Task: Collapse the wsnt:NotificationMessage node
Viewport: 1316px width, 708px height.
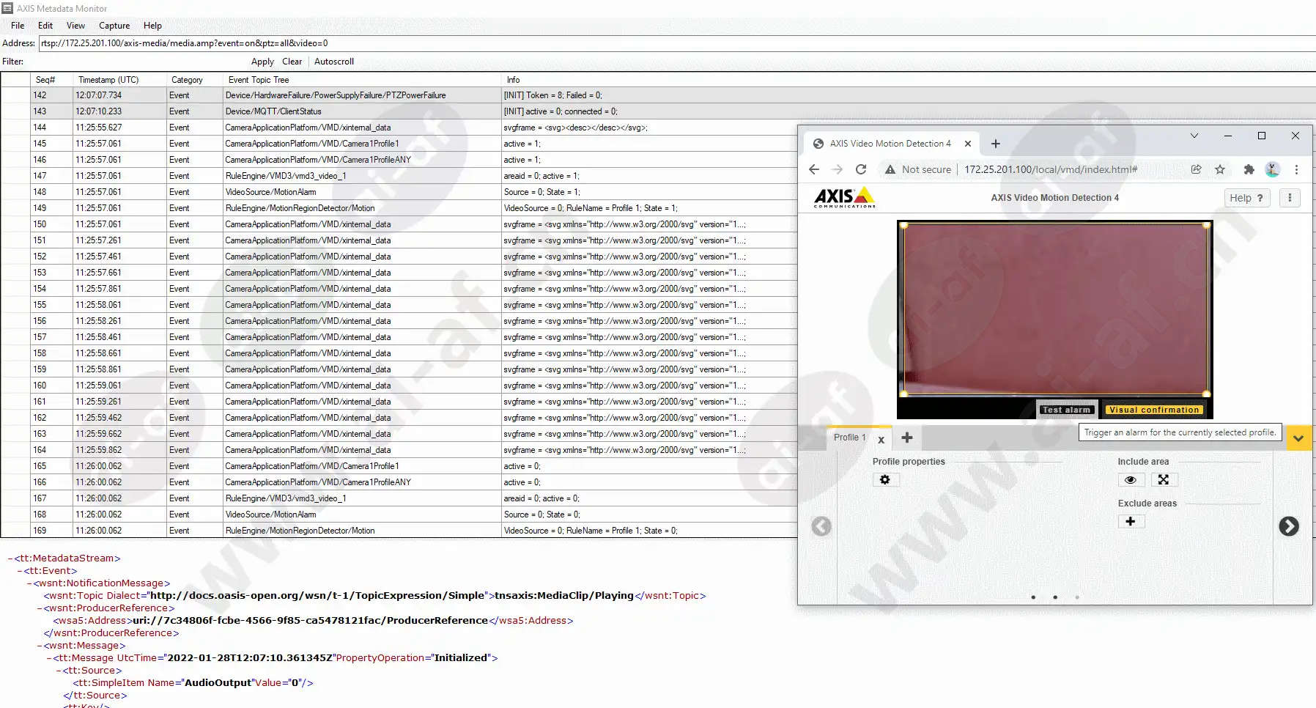Action: point(29,583)
